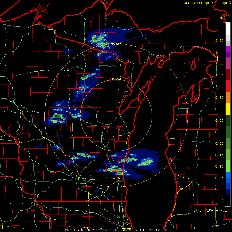
Task: Select the 0.65 legend value
Action: pyautogui.click(x=219, y=109)
